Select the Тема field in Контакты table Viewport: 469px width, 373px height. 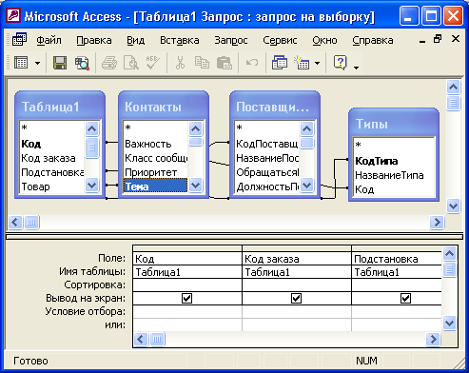pos(155,186)
